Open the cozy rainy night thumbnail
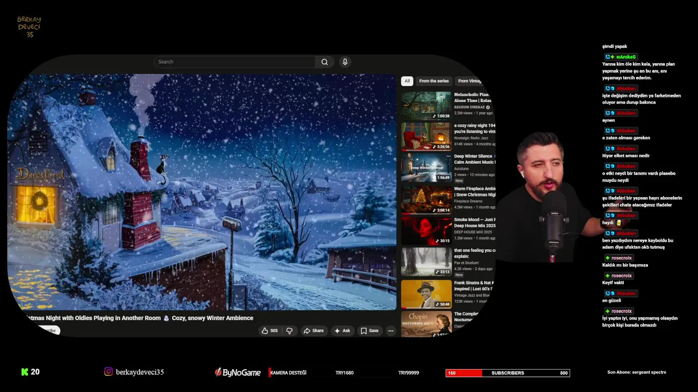 426,137
